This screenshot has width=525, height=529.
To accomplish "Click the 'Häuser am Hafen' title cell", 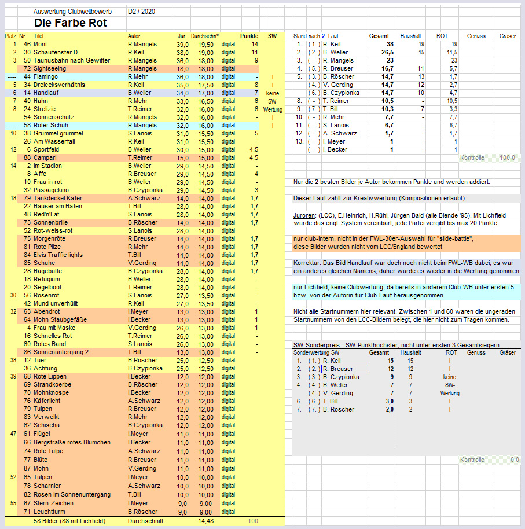I will tap(58, 206).
